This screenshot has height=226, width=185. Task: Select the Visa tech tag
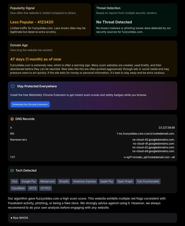click(x=14, y=181)
